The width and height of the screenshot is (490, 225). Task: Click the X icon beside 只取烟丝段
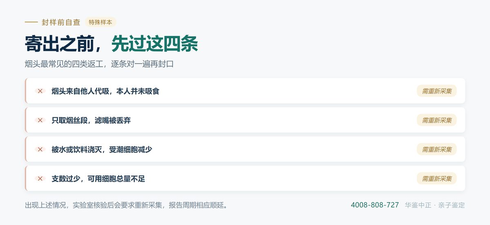[x=40, y=120]
